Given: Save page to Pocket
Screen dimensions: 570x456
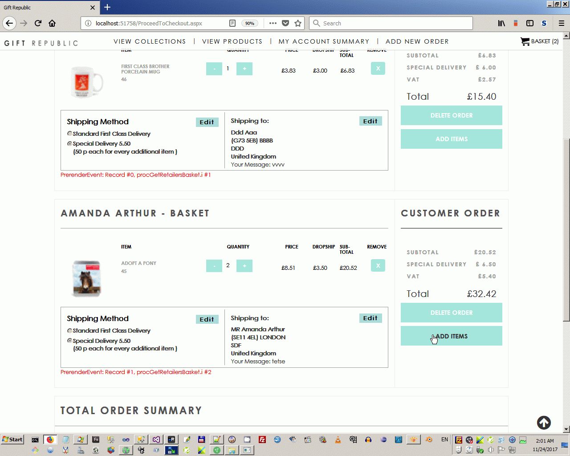Looking at the screenshot, I should [285, 23].
